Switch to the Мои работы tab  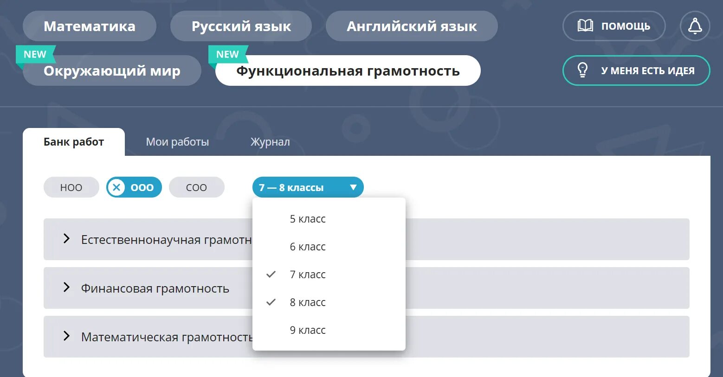[177, 141]
